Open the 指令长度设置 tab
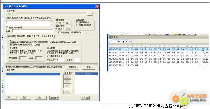Screen dimensions: 210x109 tap(47, 36)
